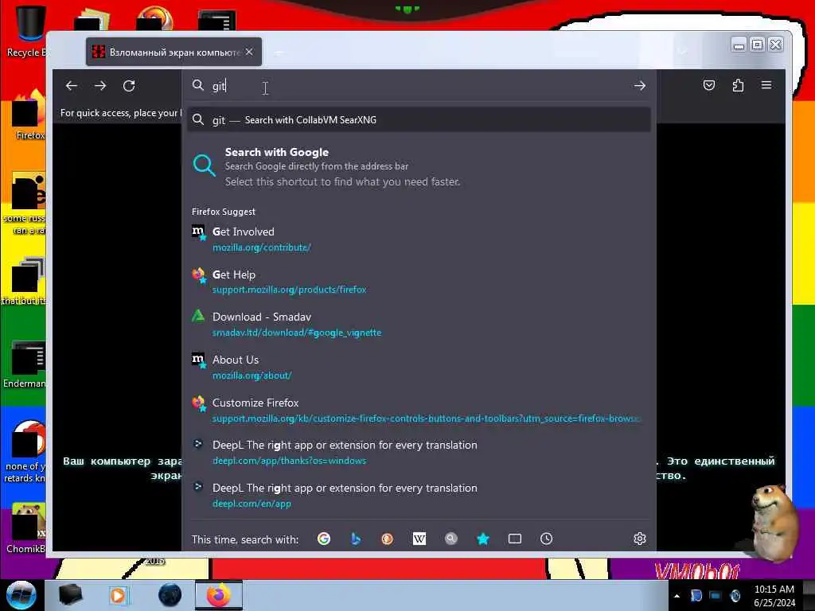Click the black box taskbar icon
Image resolution: width=815 pixels, height=611 pixels.
coord(70,595)
